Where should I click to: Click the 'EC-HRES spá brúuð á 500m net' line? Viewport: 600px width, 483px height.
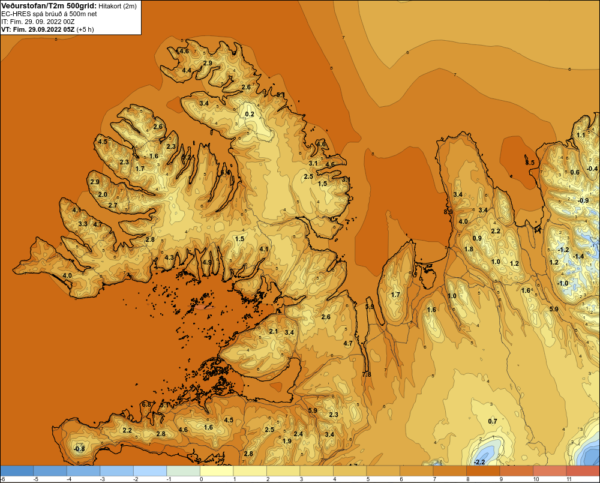coord(49,14)
